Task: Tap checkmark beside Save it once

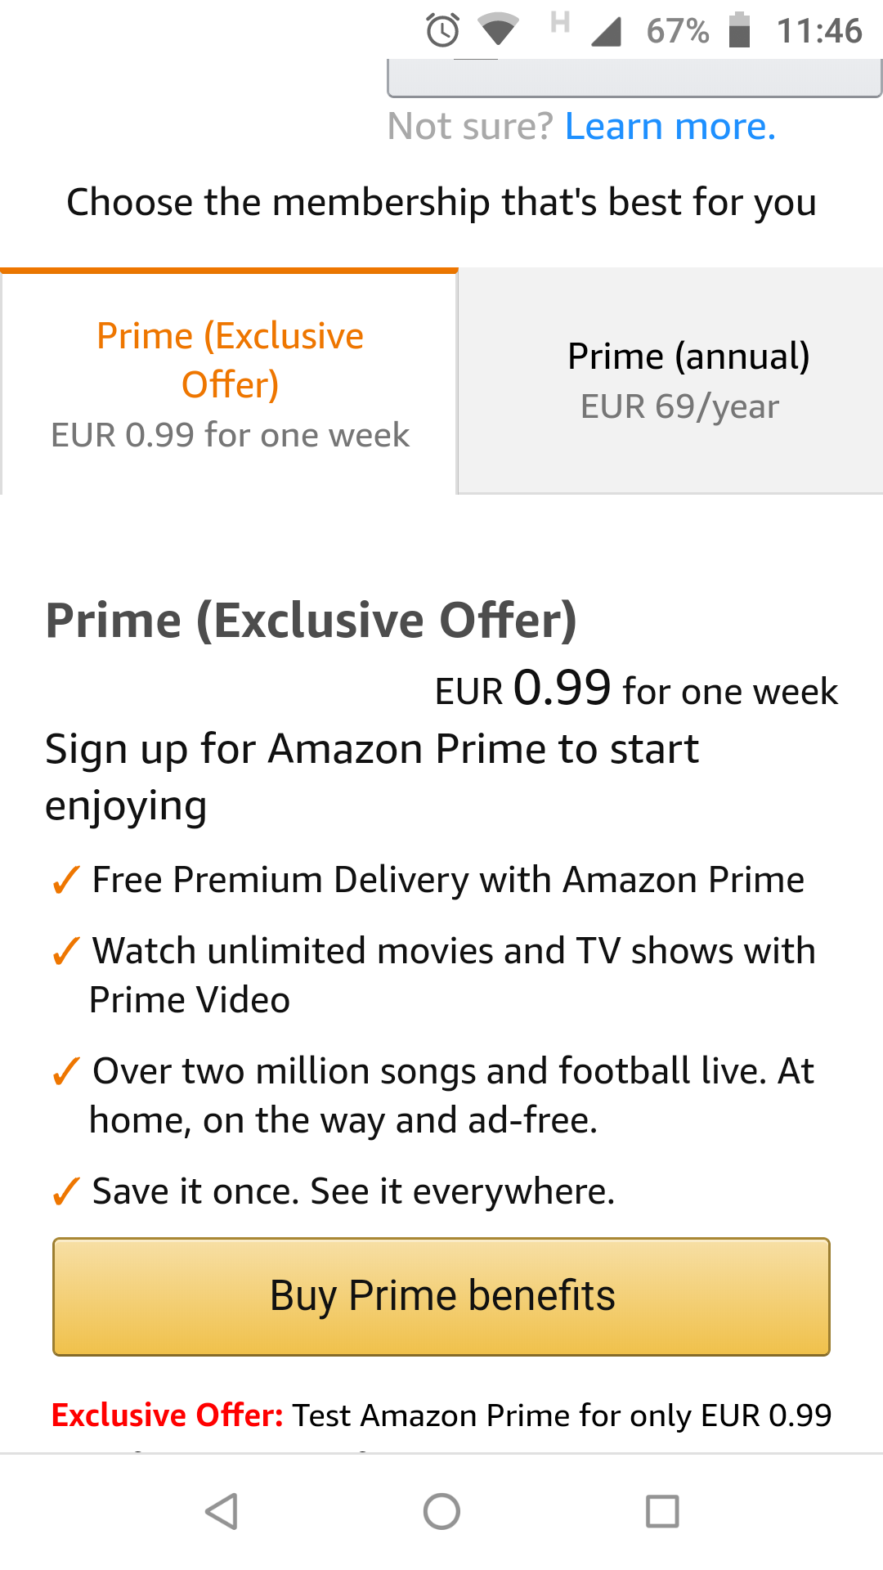Action: pos(65,1192)
